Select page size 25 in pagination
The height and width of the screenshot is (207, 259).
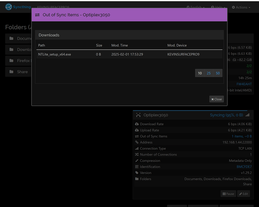[209, 73]
